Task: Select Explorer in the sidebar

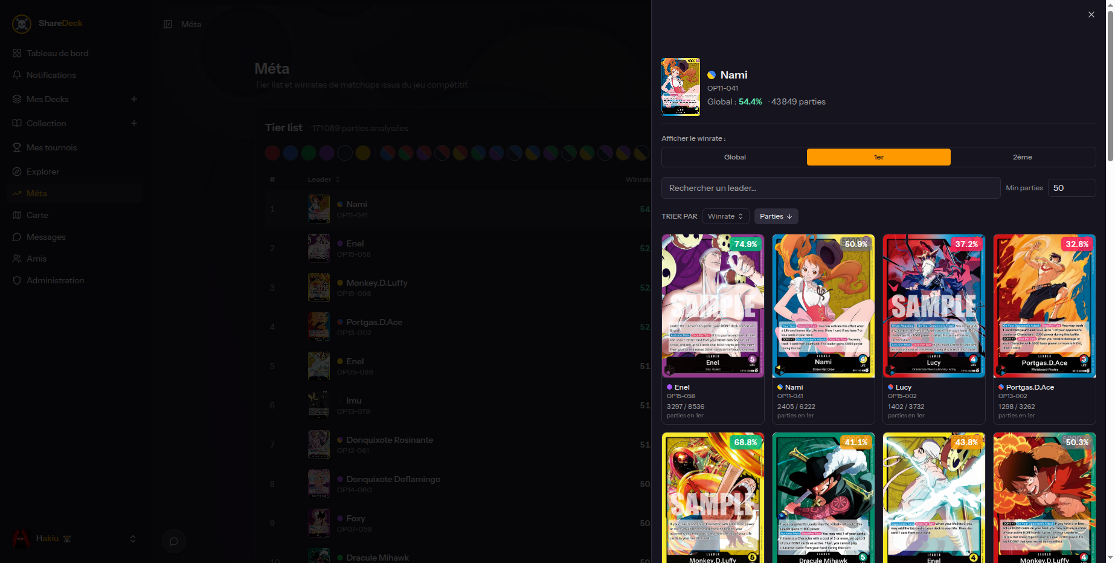Action: [76, 172]
